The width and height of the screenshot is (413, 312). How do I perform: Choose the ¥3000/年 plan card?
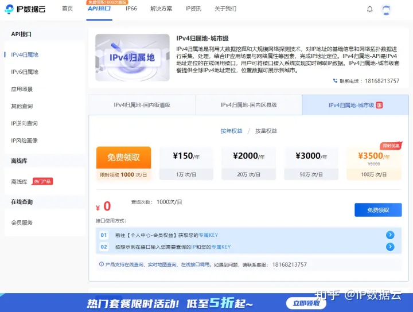tap(311, 163)
